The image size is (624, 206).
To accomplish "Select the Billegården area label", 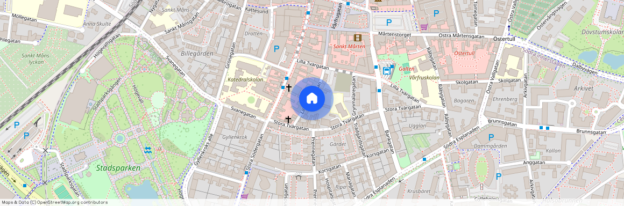I will point(196,53).
